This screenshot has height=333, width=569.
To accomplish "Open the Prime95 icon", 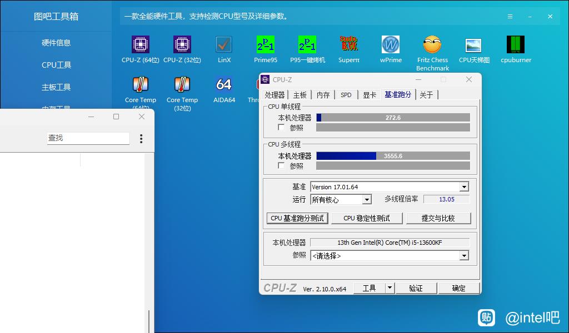I will [266, 44].
